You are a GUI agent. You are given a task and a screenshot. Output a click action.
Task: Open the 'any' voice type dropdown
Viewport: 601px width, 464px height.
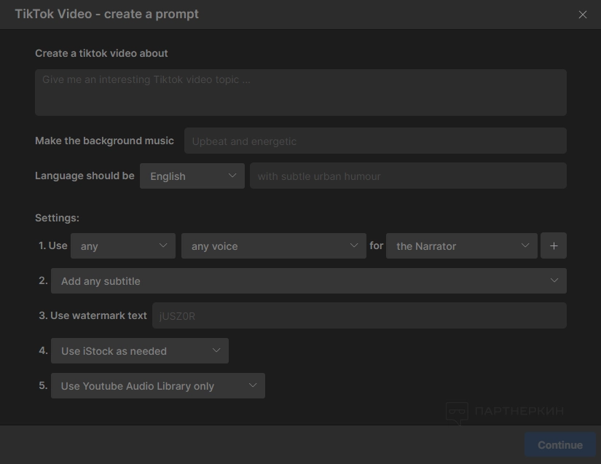coord(123,245)
